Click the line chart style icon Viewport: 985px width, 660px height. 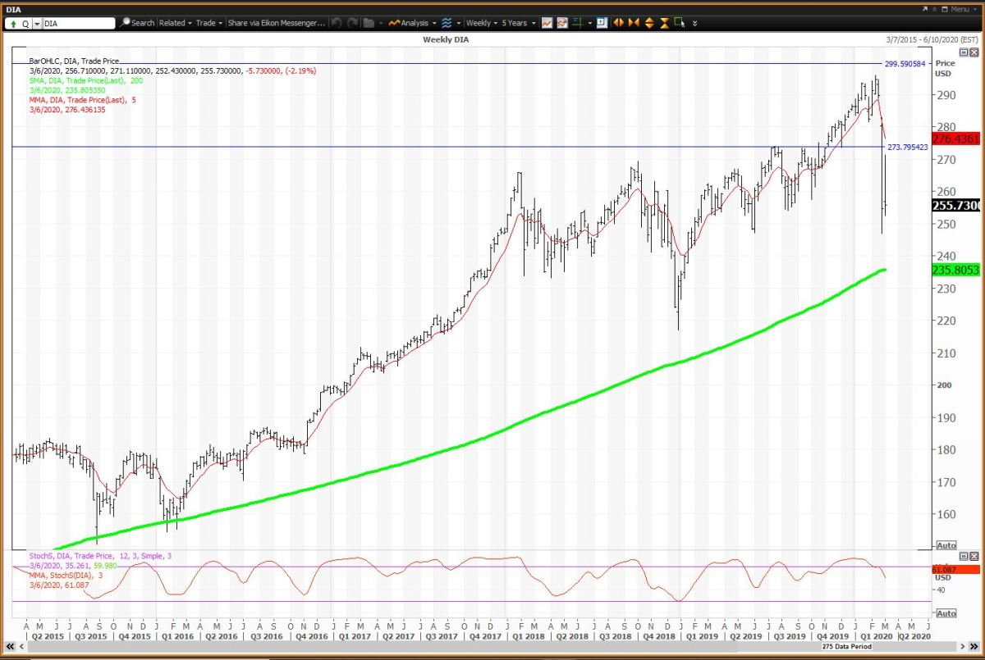[x=547, y=23]
